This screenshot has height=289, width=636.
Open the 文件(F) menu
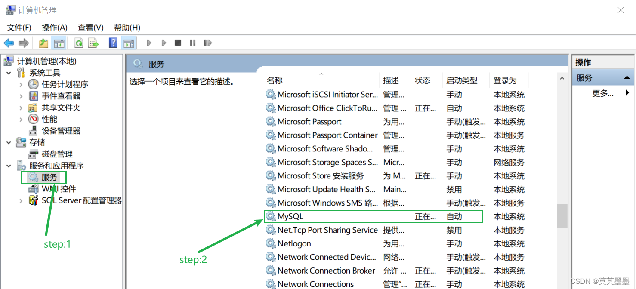click(19, 28)
